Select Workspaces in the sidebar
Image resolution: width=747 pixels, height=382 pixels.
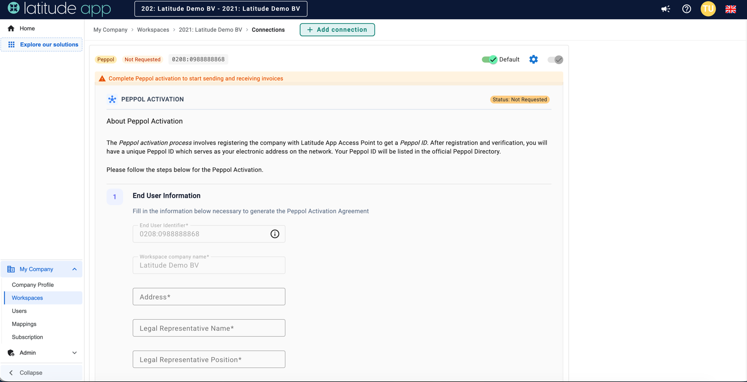[x=43, y=298]
